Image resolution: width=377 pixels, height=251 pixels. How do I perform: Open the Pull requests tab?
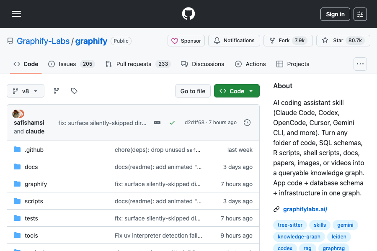tap(138, 64)
